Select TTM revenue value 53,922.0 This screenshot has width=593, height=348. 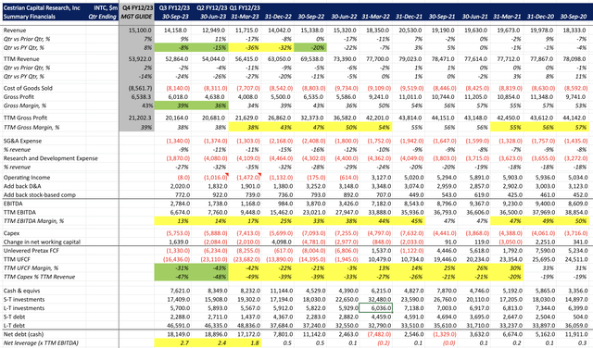tap(140, 59)
